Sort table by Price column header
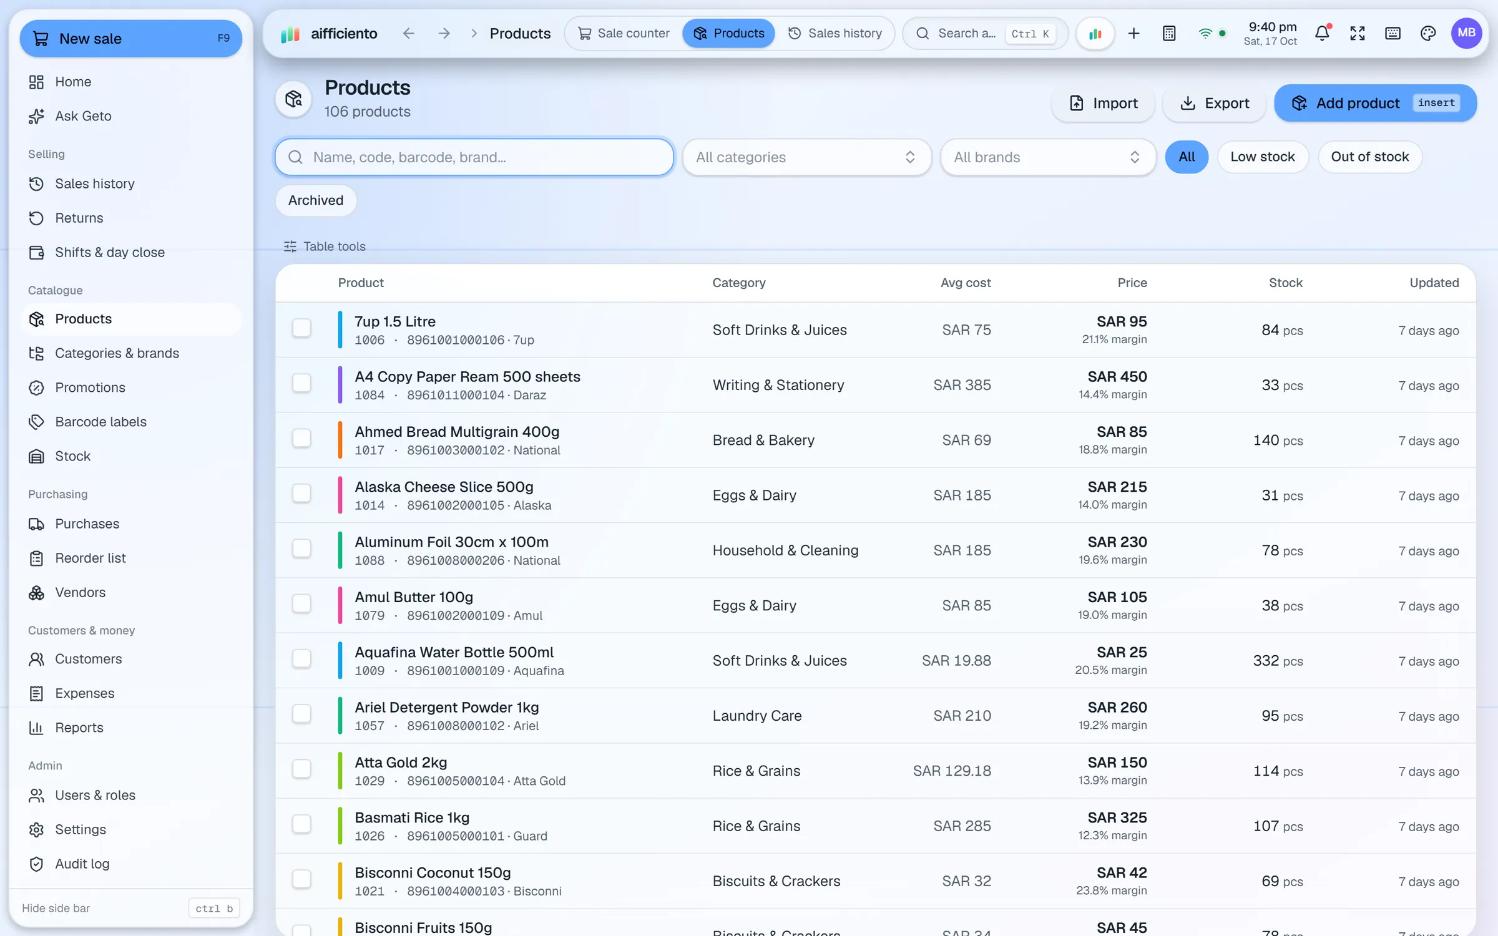Screen dimensions: 1498x936 click(x=1132, y=283)
